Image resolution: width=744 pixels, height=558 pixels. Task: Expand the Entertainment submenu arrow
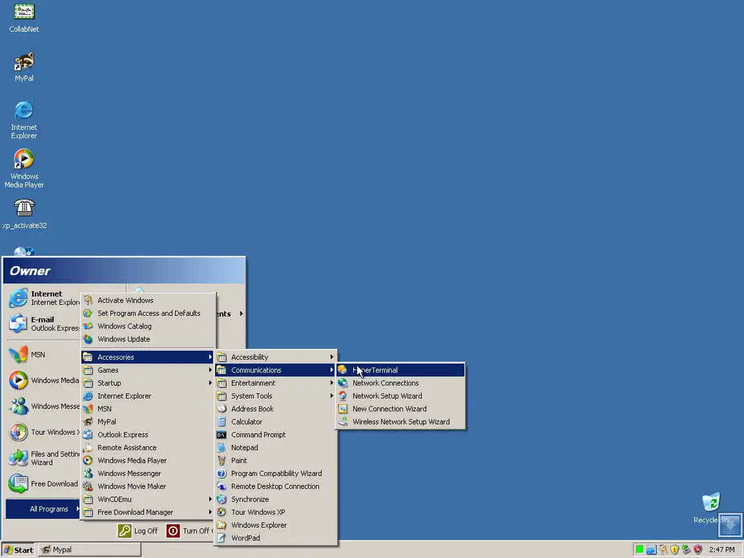pyautogui.click(x=332, y=383)
